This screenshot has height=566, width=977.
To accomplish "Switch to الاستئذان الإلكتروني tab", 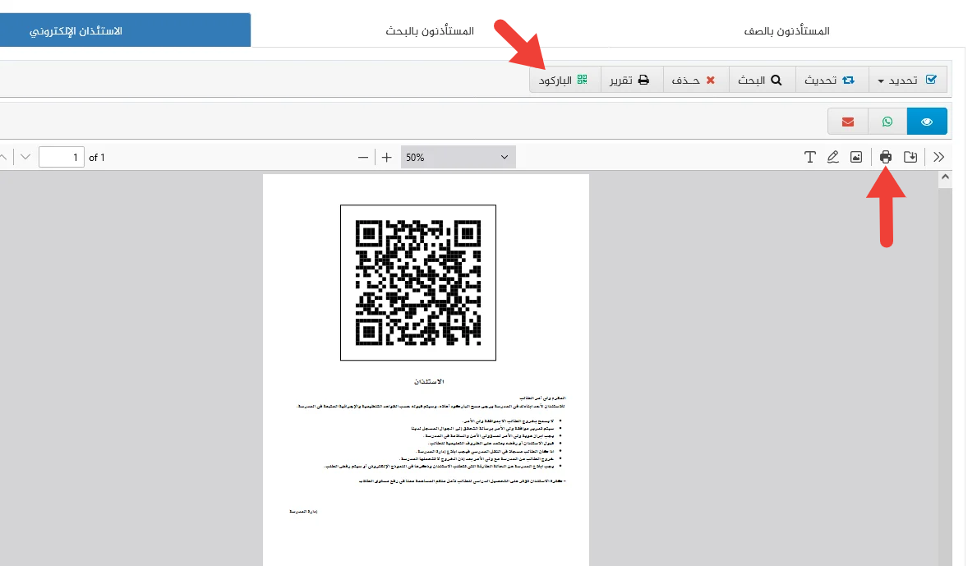I will pyautogui.click(x=125, y=30).
